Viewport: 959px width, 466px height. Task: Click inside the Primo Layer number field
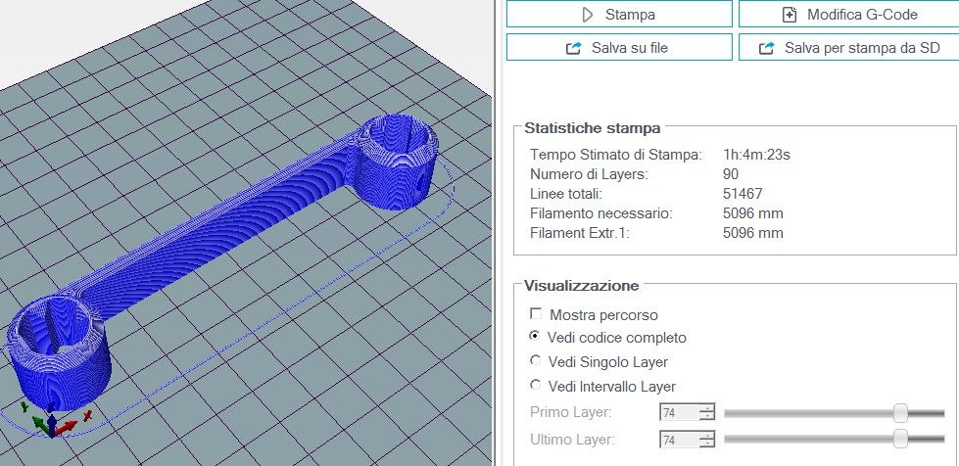679,413
